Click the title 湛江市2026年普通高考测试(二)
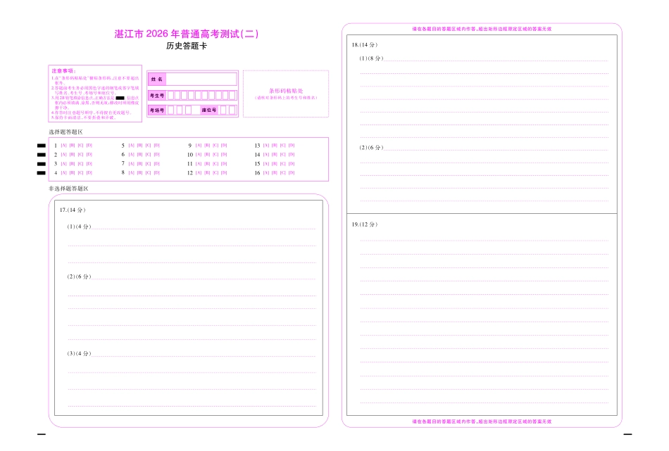This screenshot has height=451, width=669. 187,34
